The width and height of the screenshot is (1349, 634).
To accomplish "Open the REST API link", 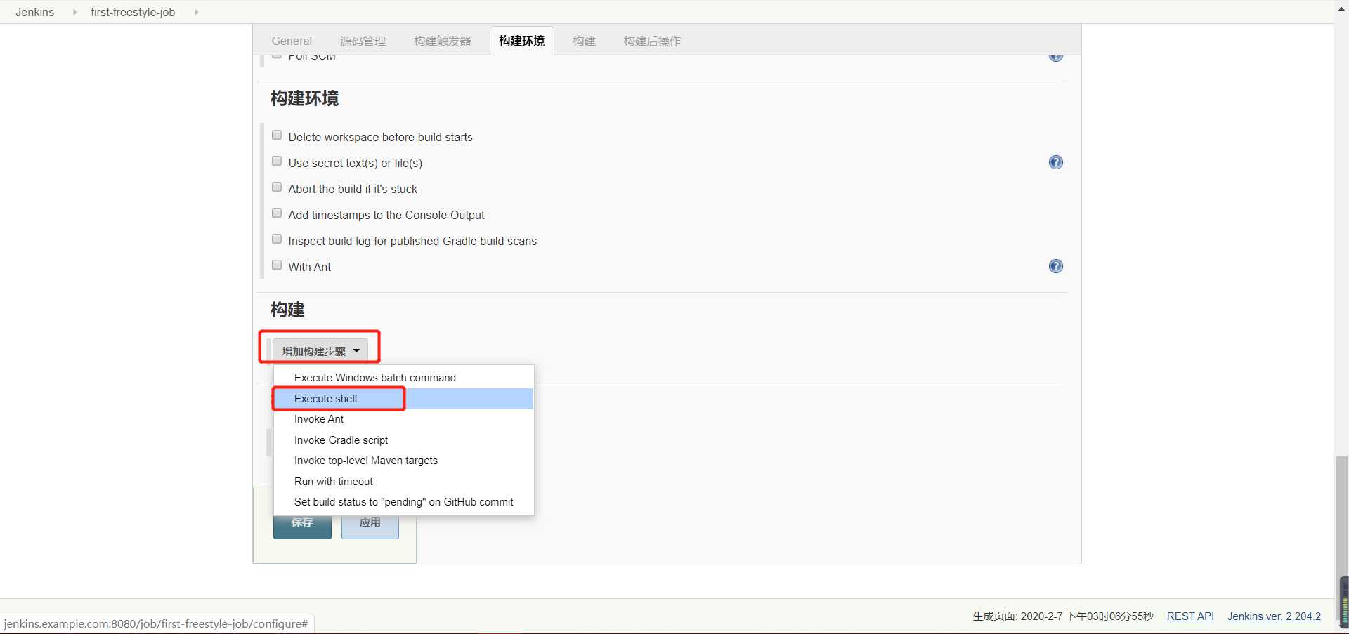I will click(1190, 616).
